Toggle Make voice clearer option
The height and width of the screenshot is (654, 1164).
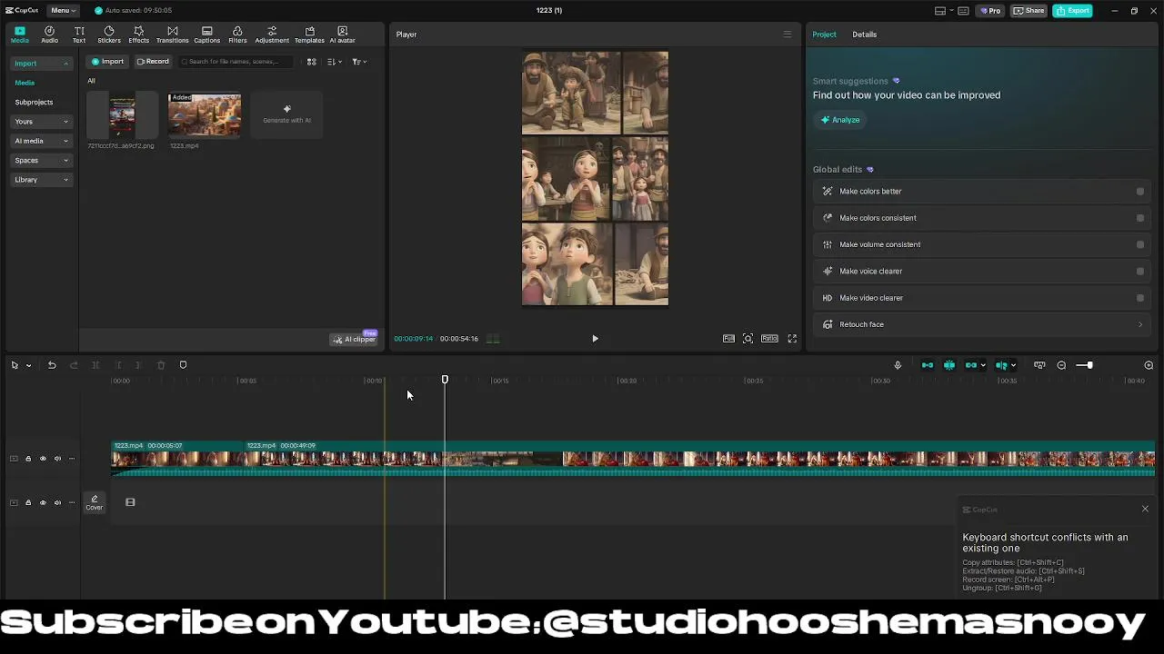tap(1140, 272)
